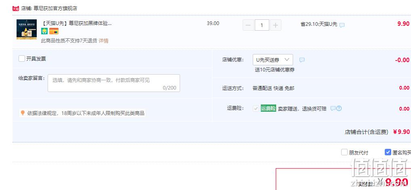Click 卖家赠送，退换货可赔 text
Image resolution: width=411 pixels, height=190 pixels.
(302, 109)
